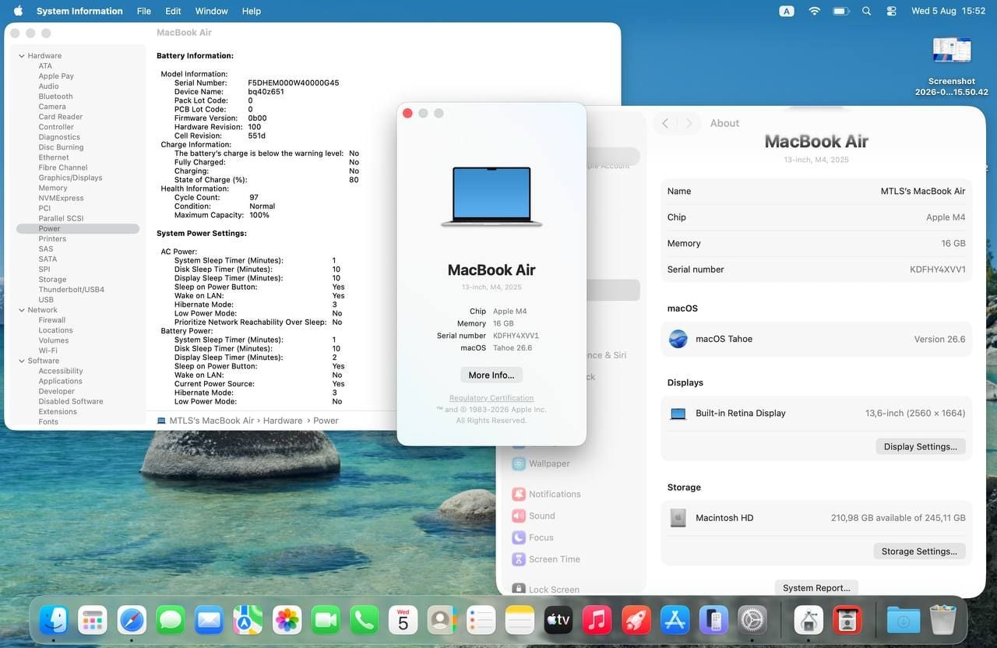Collapse the Hardware section in System Information sidebar
997x648 pixels.
pyautogui.click(x=21, y=56)
